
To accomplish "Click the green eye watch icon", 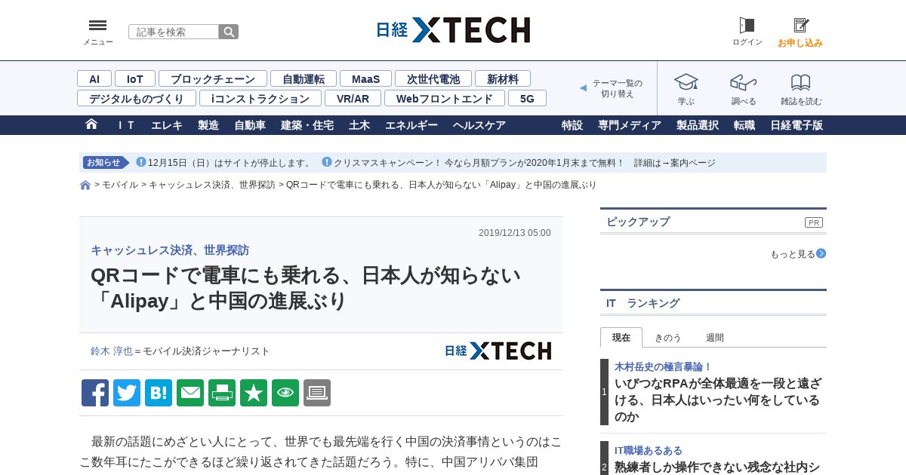I will click(x=285, y=393).
